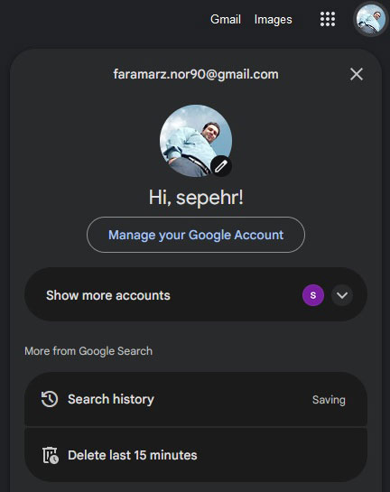The image size is (390, 492).
Task: Click the Show more accounts label text
Action: (x=108, y=295)
